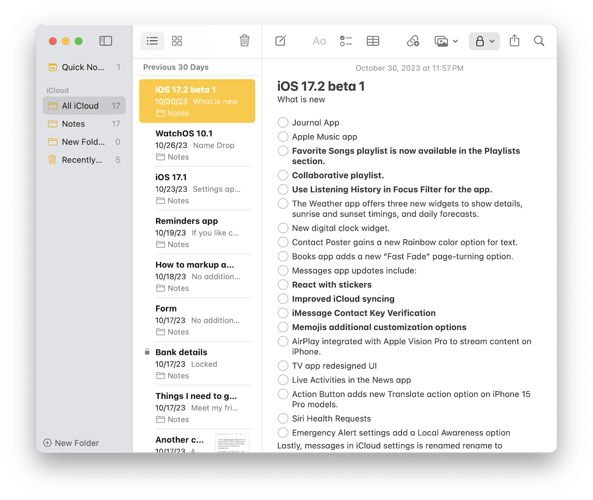Open the text format Aa options
593x500 pixels.
319,41
